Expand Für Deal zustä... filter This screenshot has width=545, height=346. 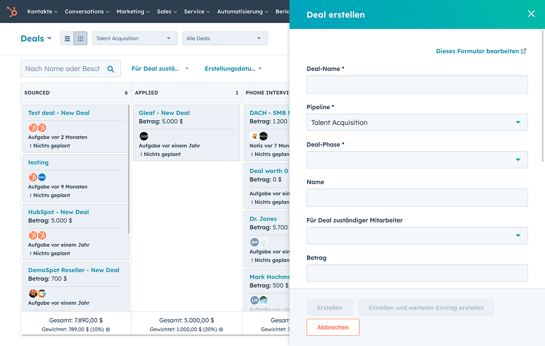tap(160, 69)
